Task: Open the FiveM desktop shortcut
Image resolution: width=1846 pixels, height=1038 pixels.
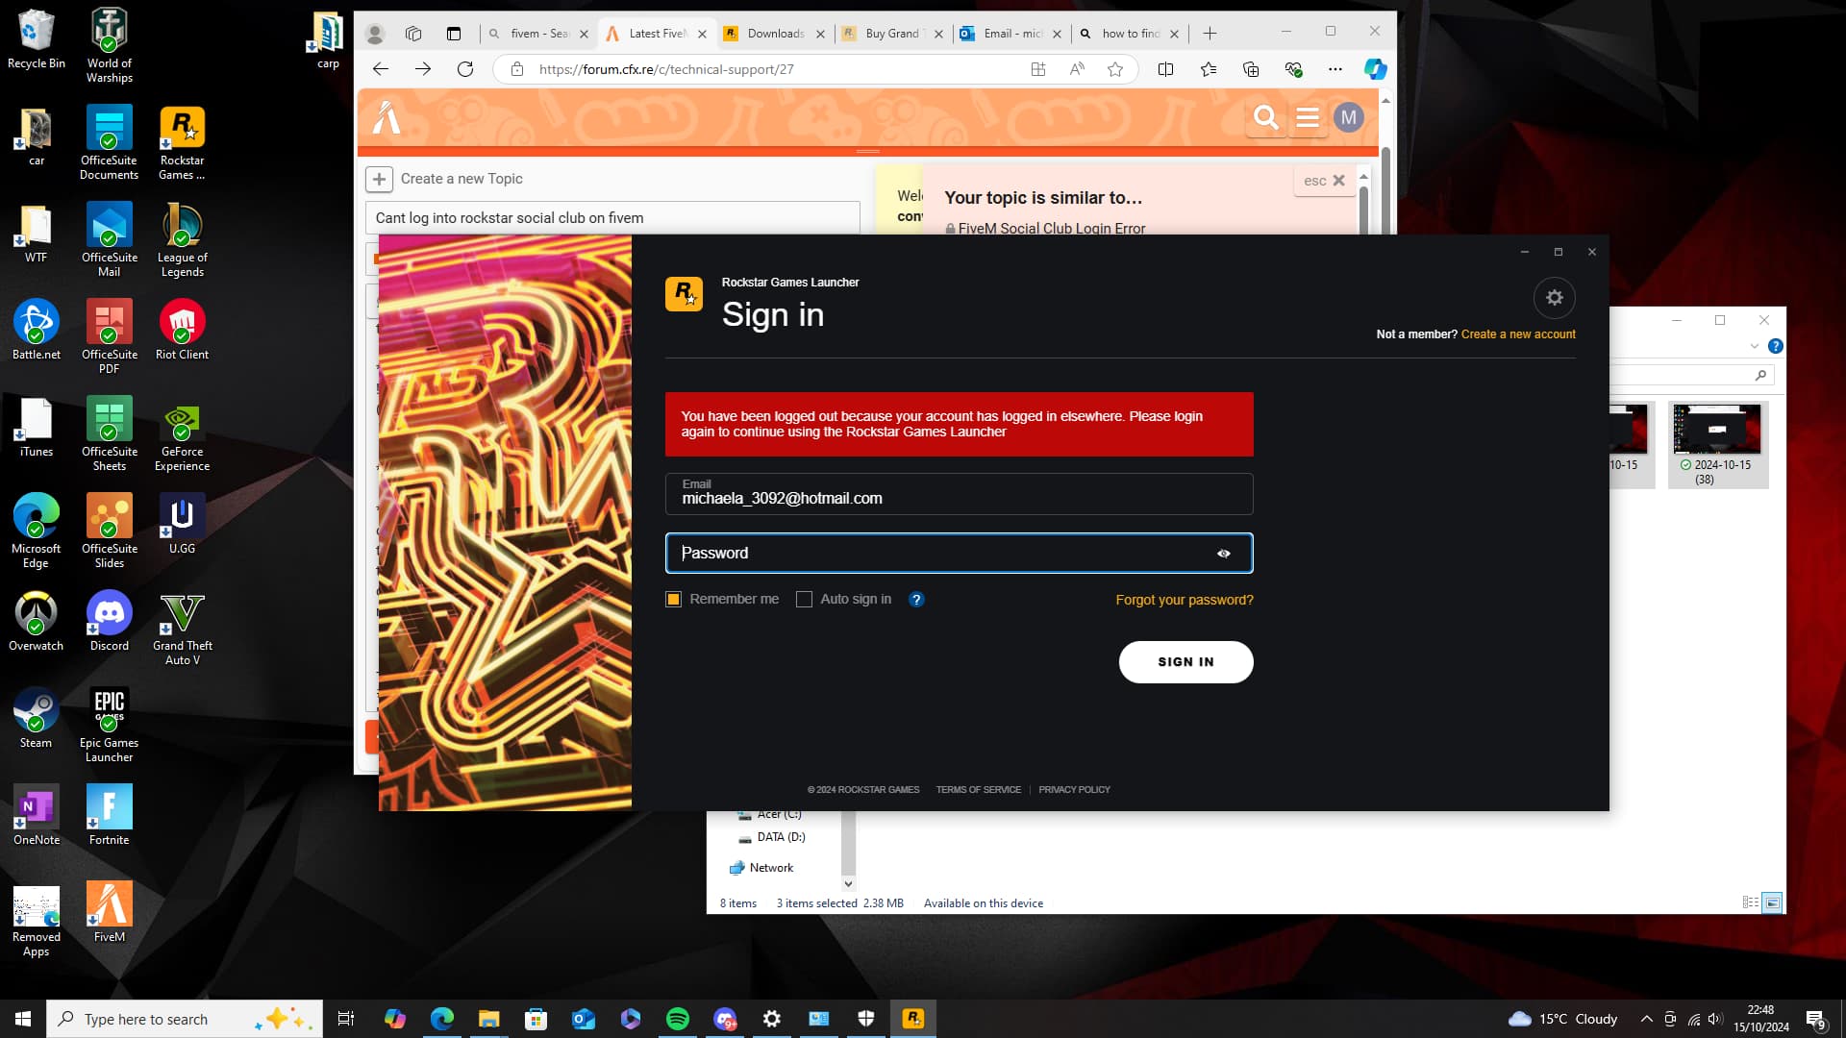Action: click(x=109, y=912)
